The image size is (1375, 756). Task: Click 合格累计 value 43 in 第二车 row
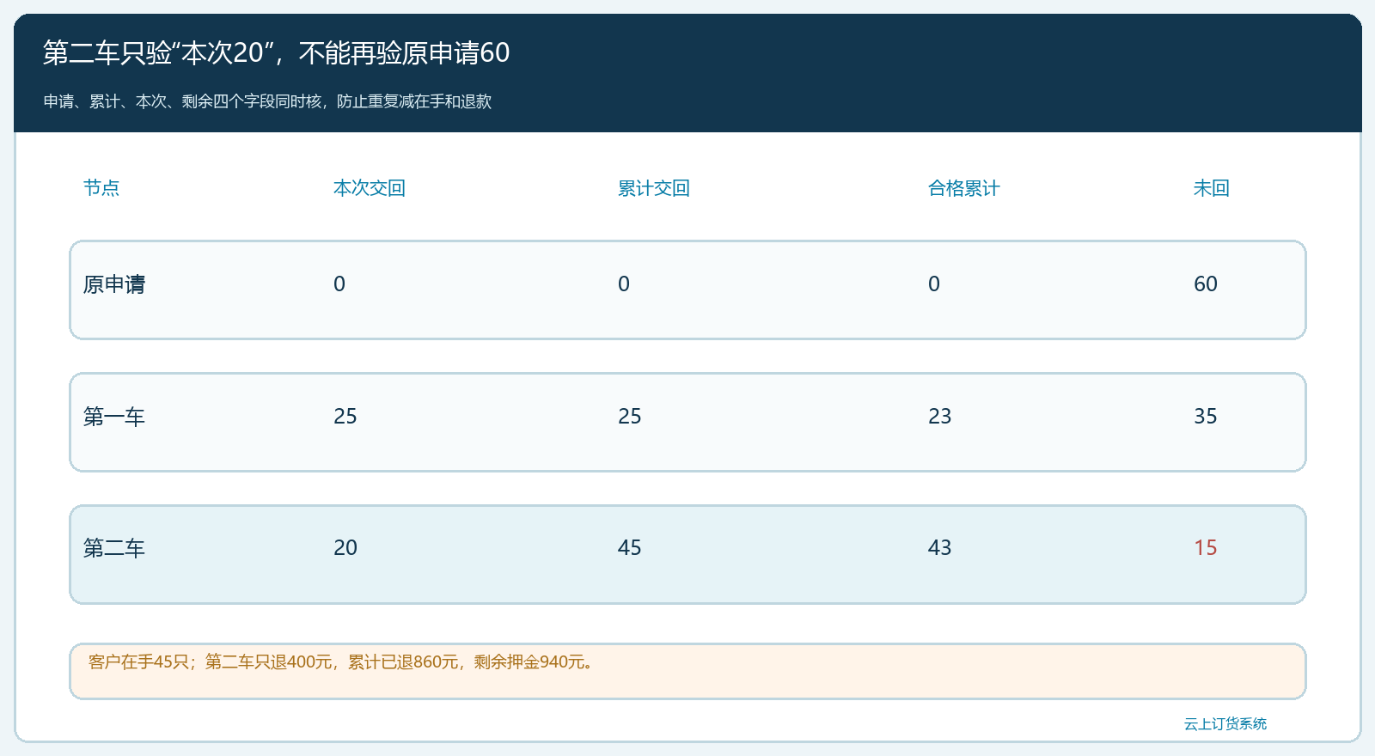point(940,548)
